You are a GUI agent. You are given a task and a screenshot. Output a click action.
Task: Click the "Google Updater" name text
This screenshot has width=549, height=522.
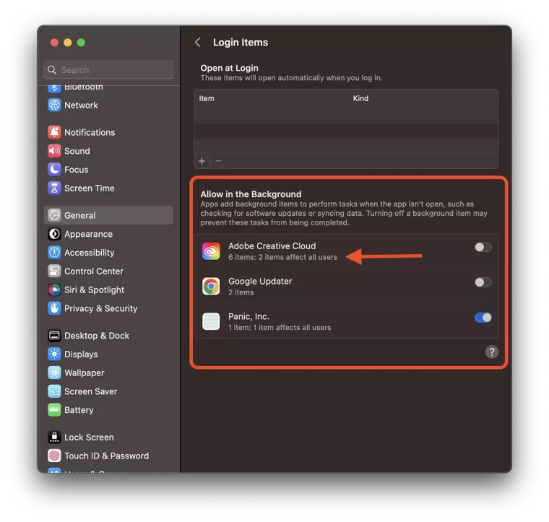point(260,282)
